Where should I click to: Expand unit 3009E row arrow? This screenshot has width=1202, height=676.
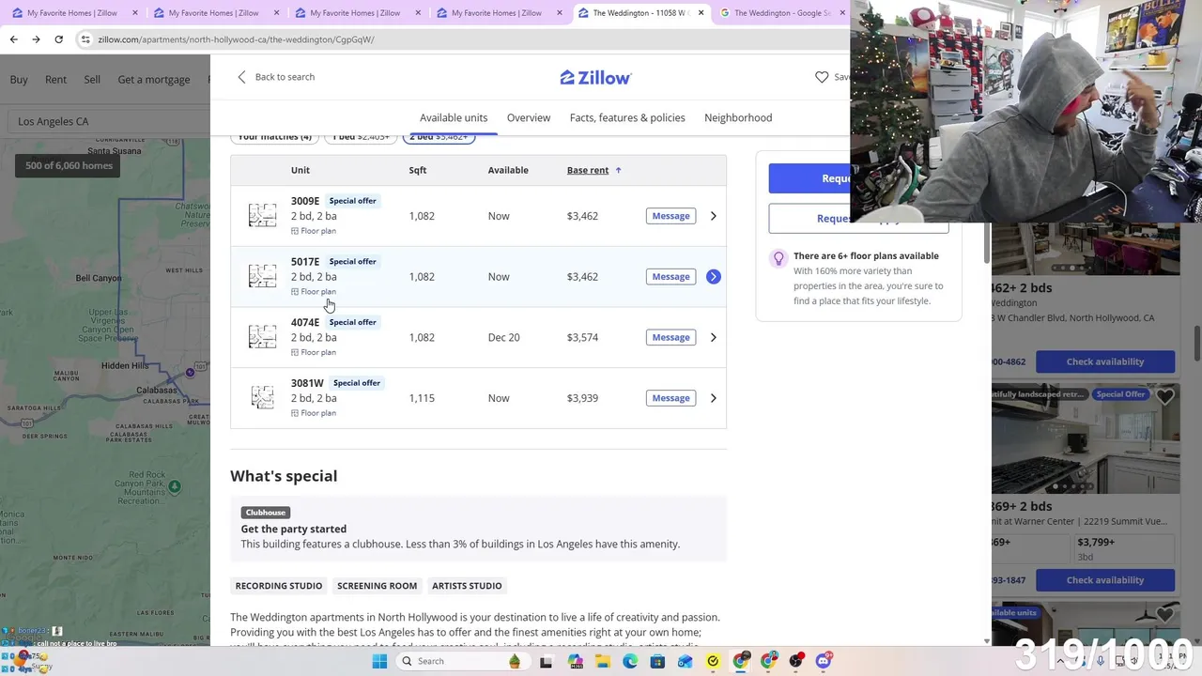click(713, 216)
